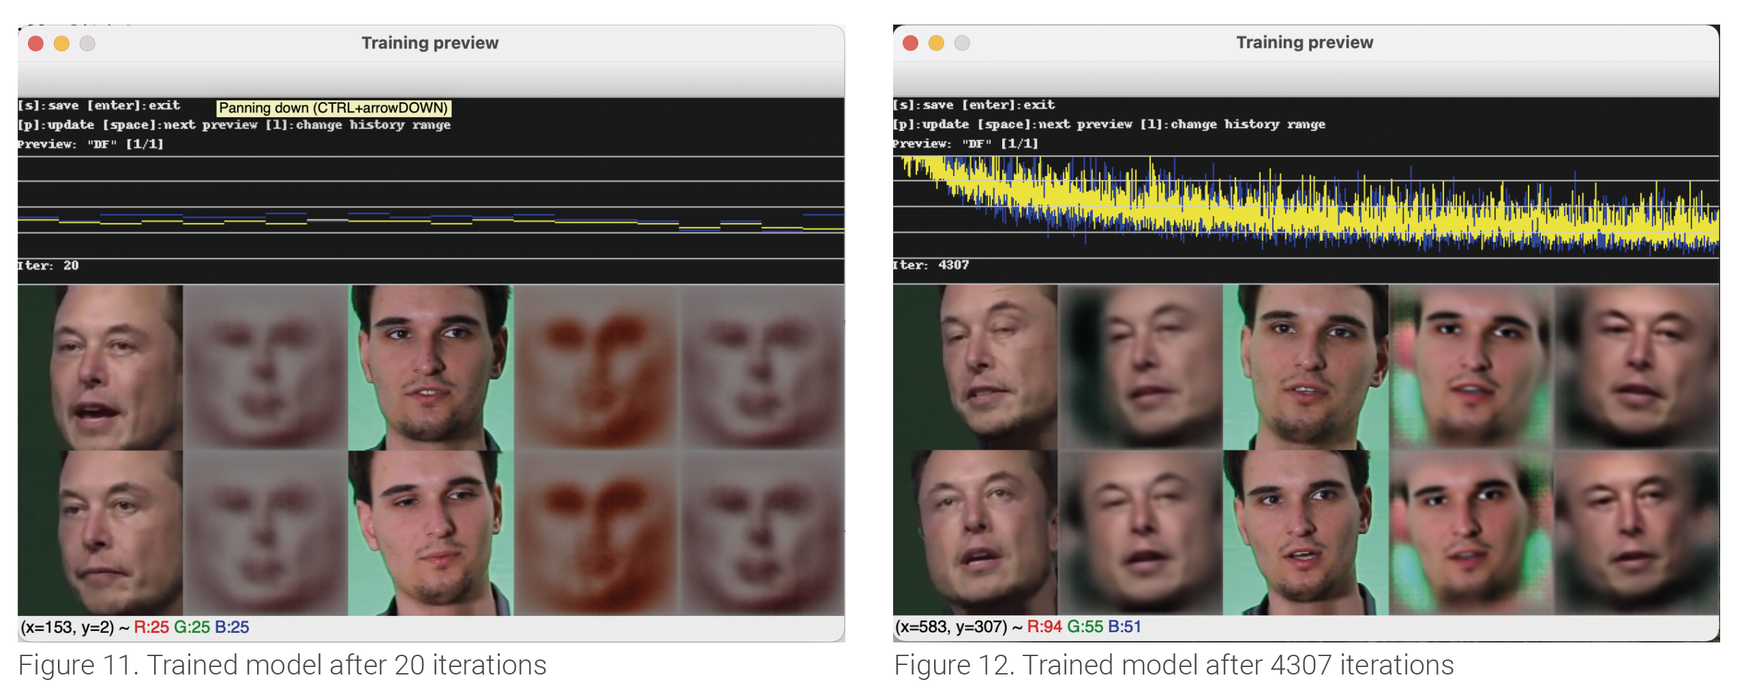Click the 'Figure 12. Trained model after 4307 iterations' caption
The image size is (1744, 697).
pos(1174,665)
